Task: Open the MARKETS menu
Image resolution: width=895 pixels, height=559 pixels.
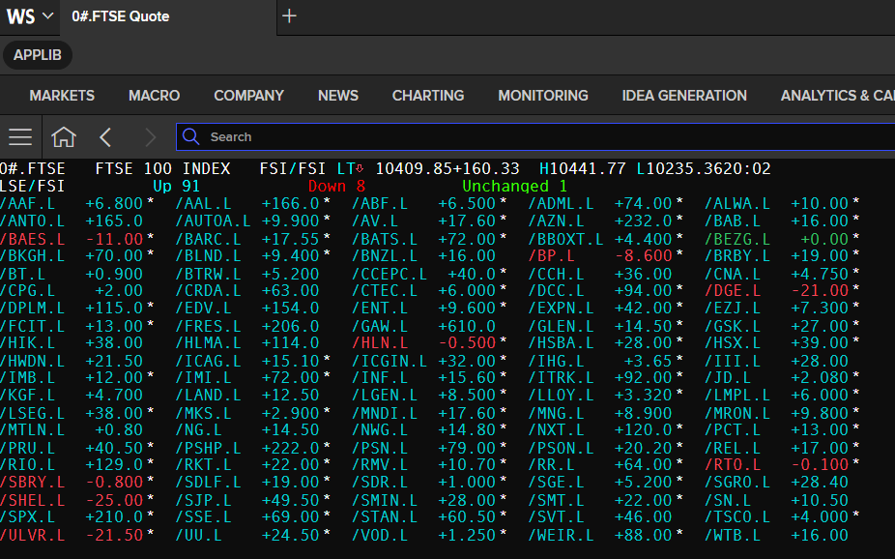Action: pos(62,96)
